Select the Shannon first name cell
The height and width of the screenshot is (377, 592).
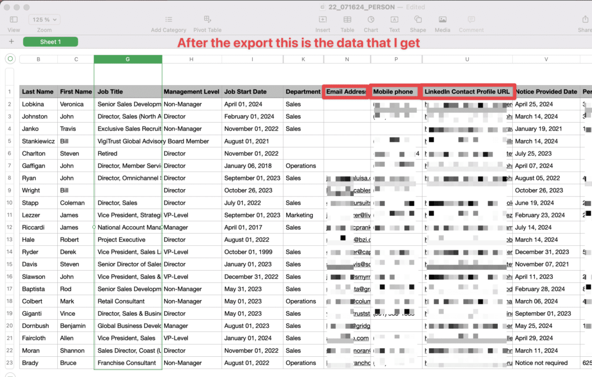tap(76, 350)
